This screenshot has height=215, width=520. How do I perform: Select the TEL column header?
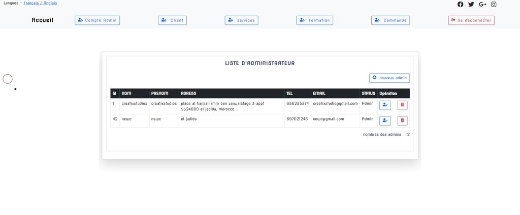[x=298, y=93]
